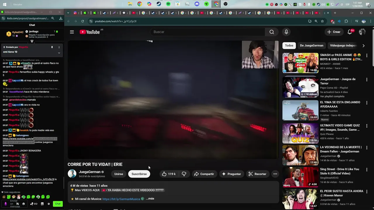Open the YouTube account avatar menu
The image size is (374, 210).
click(362, 32)
